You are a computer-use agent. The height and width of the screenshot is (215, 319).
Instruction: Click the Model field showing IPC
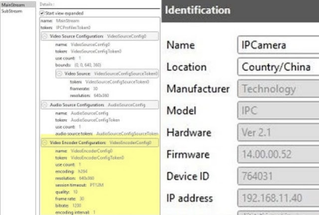click(x=278, y=110)
